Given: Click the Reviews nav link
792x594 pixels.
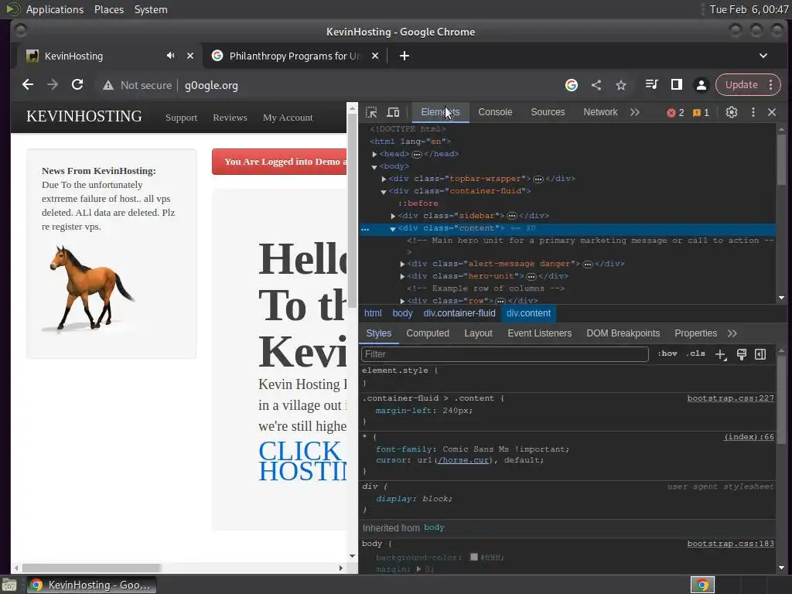Looking at the screenshot, I should tap(230, 118).
